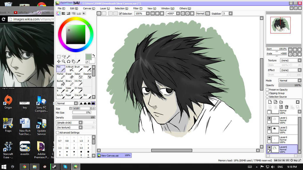Open the Filter menu
This screenshot has width=303, height=170.
click(138, 9)
